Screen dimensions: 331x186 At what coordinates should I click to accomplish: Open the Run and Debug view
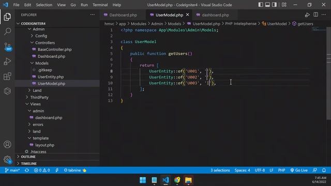click(7, 61)
